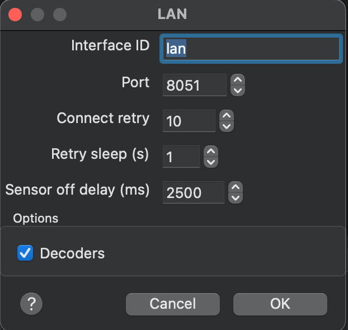Image resolution: width=348 pixels, height=330 pixels.
Task: Decrease the Port value with down arrow
Action: pos(238,91)
